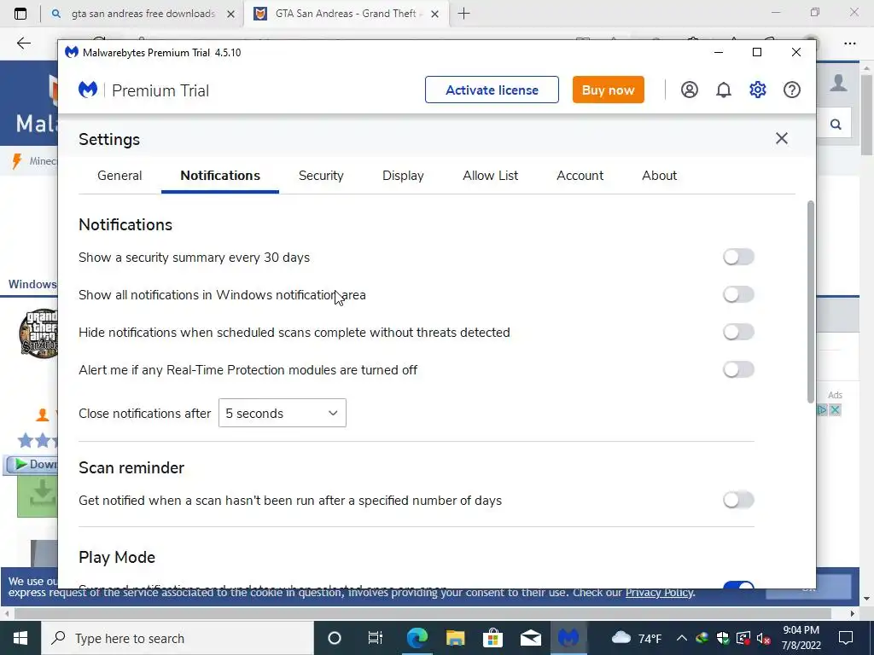Open the Windows Start menu

click(x=20, y=638)
